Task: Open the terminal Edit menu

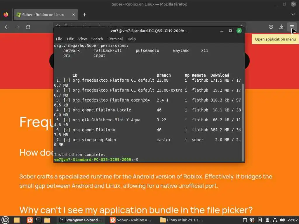Action: pyautogui.click(x=70, y=39)
